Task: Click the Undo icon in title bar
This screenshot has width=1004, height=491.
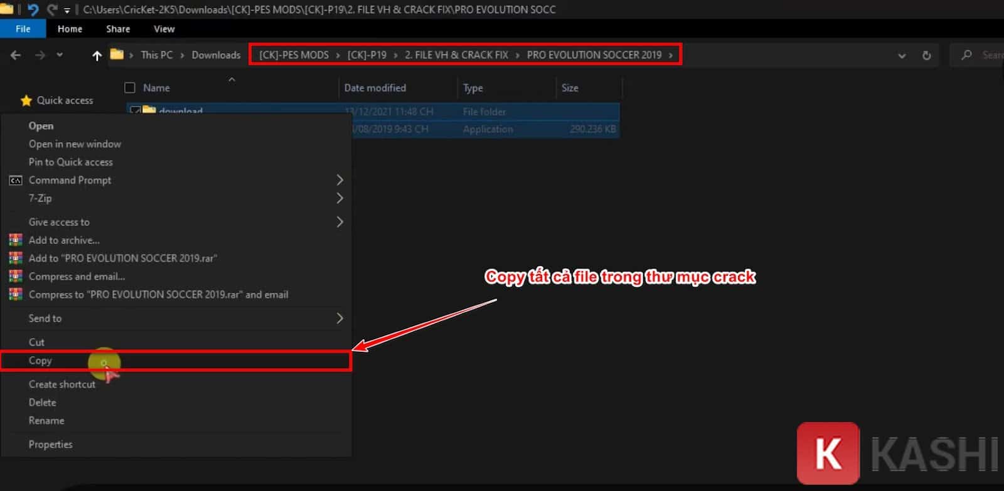Action: [x=33, y=9]
